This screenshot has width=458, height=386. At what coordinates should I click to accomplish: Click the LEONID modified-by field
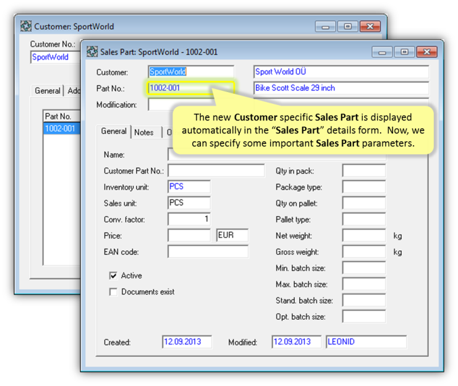tap(367, 342)
